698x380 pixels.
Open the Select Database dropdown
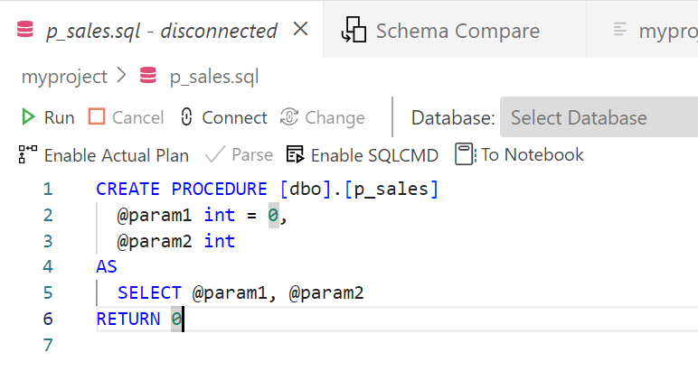(597, 117)
